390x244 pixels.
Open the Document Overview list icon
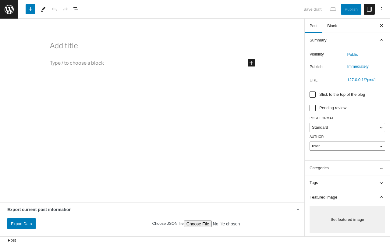tap(76, 9)
